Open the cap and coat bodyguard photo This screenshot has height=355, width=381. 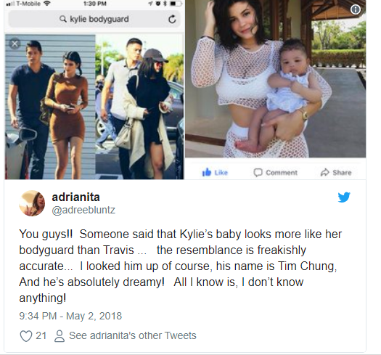coord(139,107)
